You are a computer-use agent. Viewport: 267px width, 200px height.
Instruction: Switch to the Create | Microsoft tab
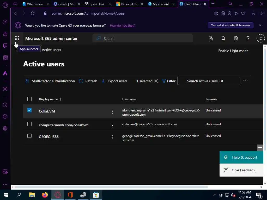tap(66, 4)
